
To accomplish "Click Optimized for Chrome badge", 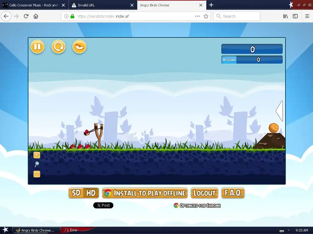I will (x=197, y=206).
